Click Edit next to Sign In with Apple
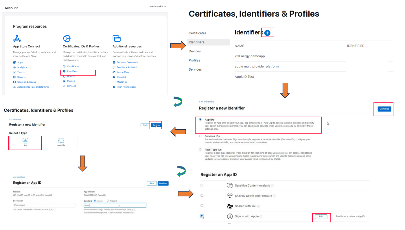The width and height of the screenshot is (405, 230). click(321, 216)
